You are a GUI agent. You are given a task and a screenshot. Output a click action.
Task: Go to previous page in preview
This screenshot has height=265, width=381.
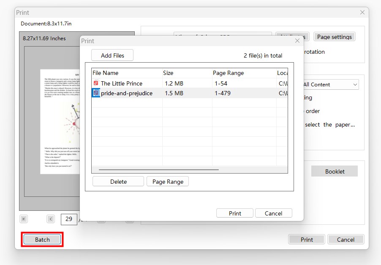click(x=51, y=219)
